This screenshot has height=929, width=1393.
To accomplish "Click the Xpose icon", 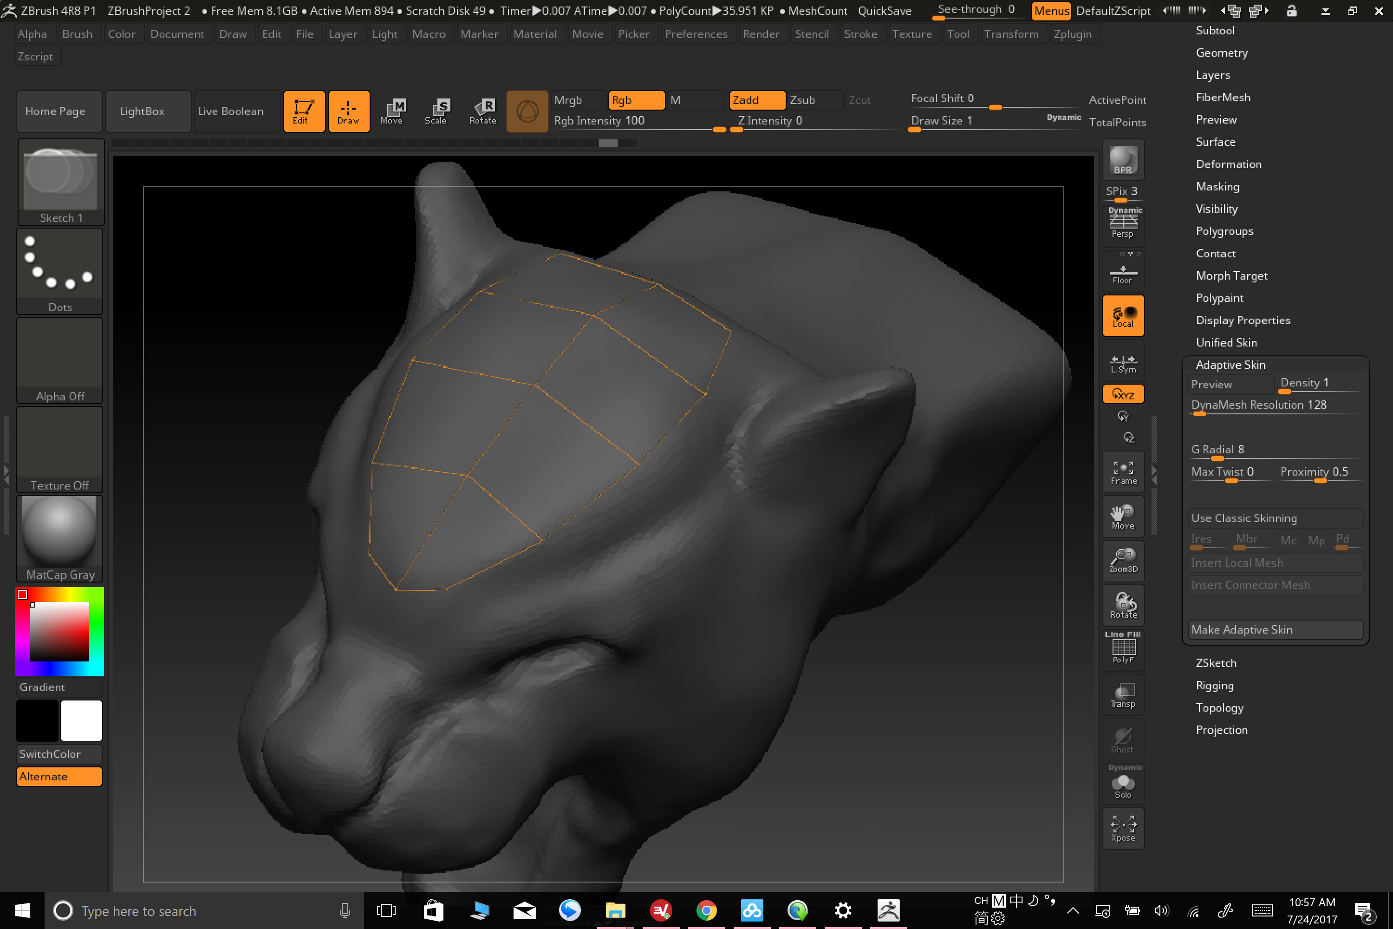I will 1123,828.
